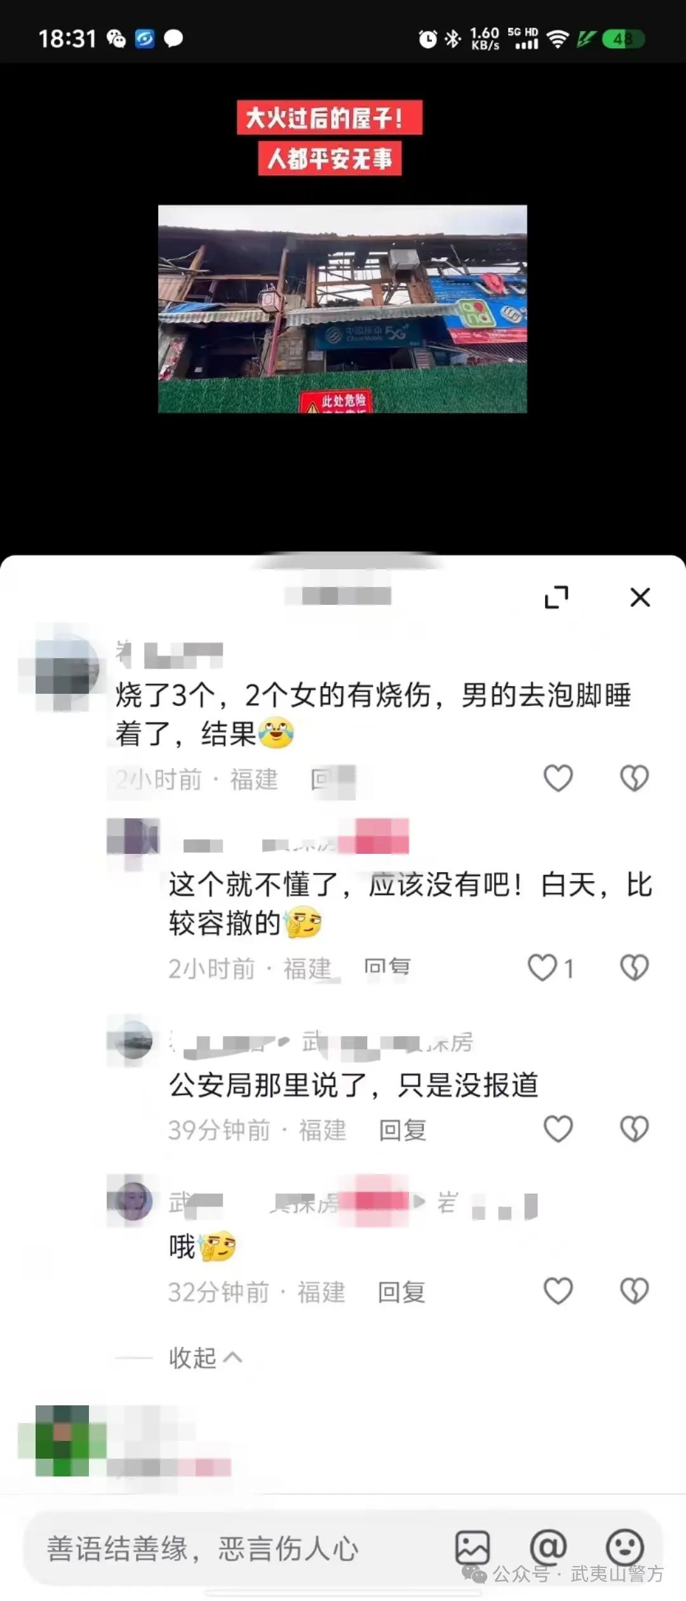Image resolution: width=686 pixels, height=1601 pixels.
Task: Like the reply 哦 posted 32分钟前
Action: (558, 1291)
